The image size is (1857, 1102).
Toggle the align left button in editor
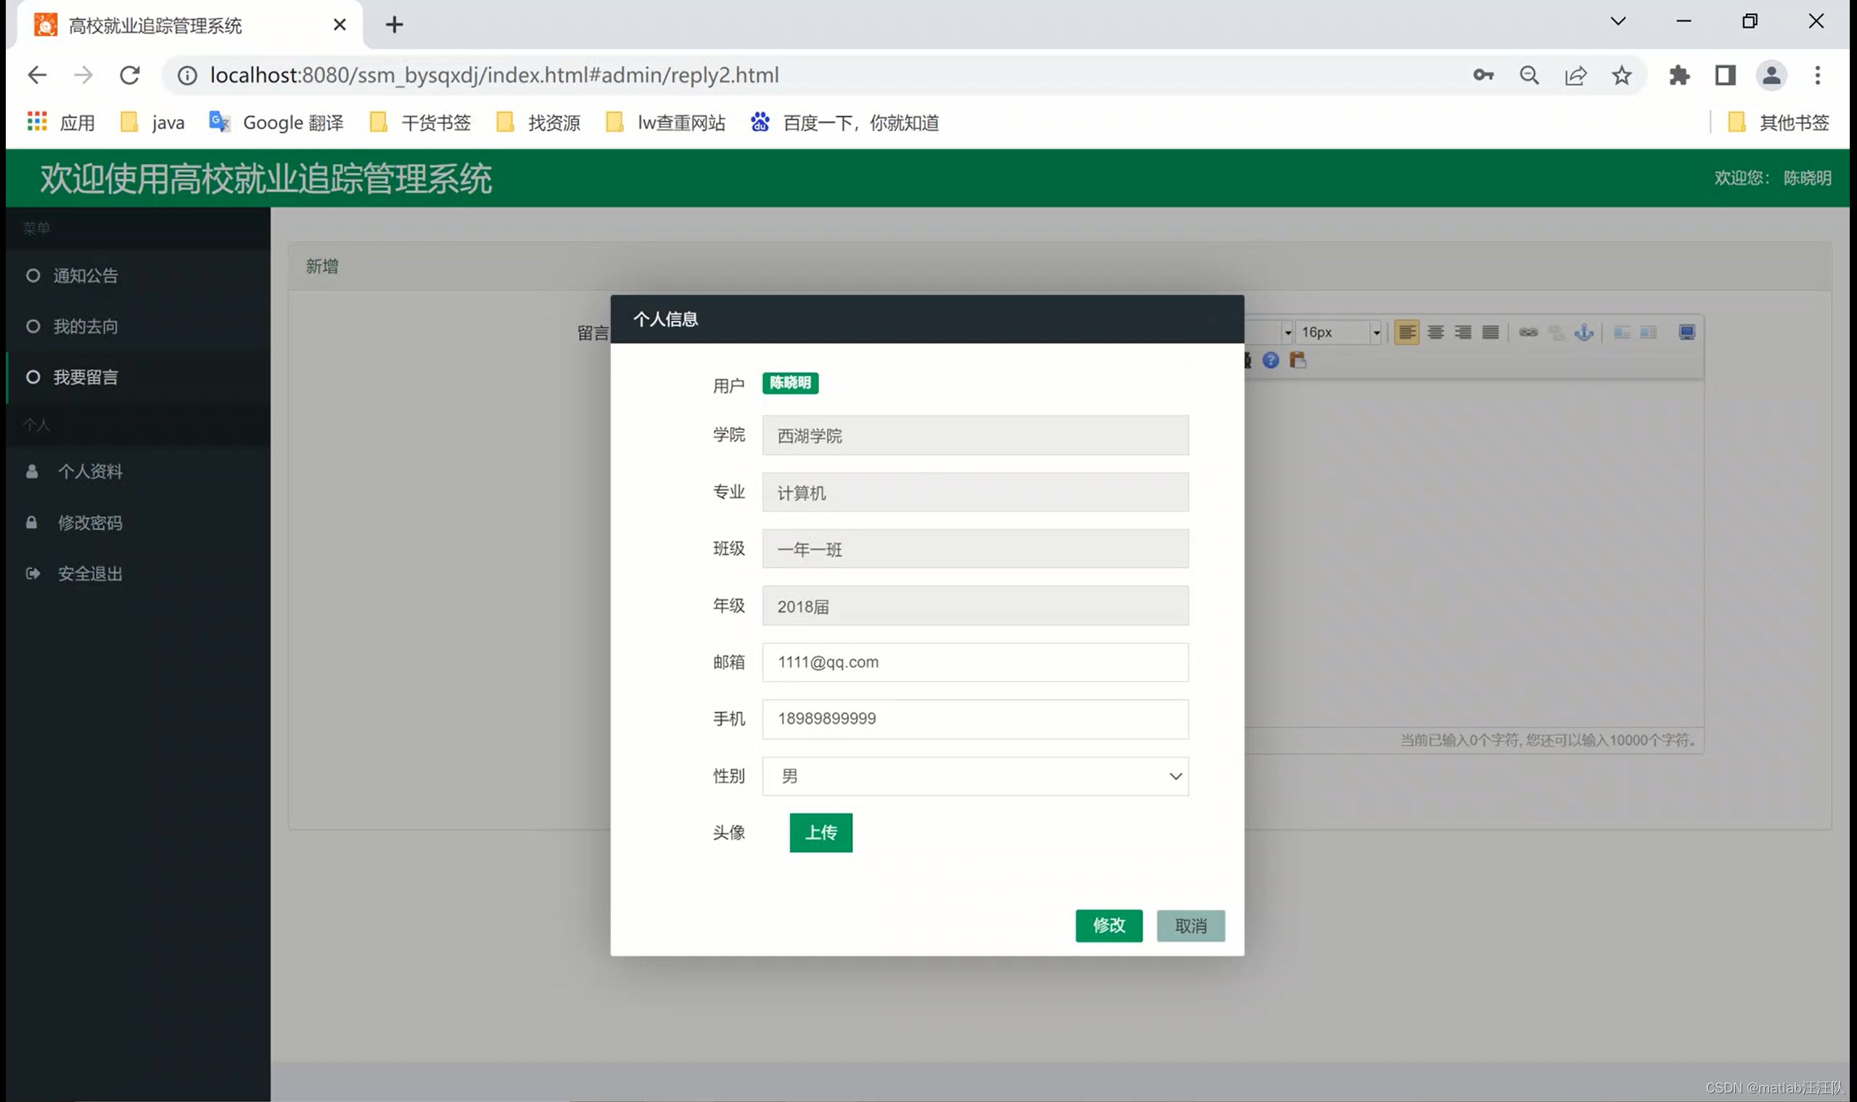(1406, 332)
